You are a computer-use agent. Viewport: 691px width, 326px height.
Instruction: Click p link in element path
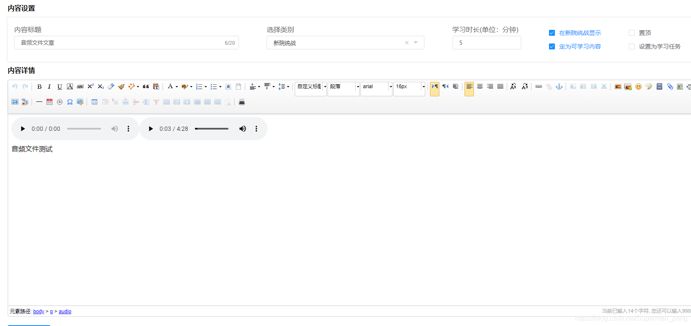52,312
